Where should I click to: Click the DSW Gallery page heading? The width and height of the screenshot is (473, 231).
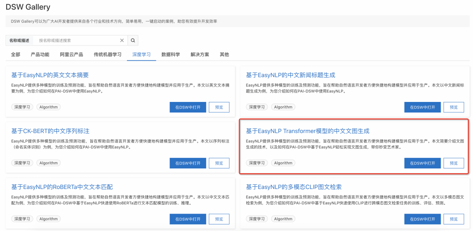pos(28,7)
